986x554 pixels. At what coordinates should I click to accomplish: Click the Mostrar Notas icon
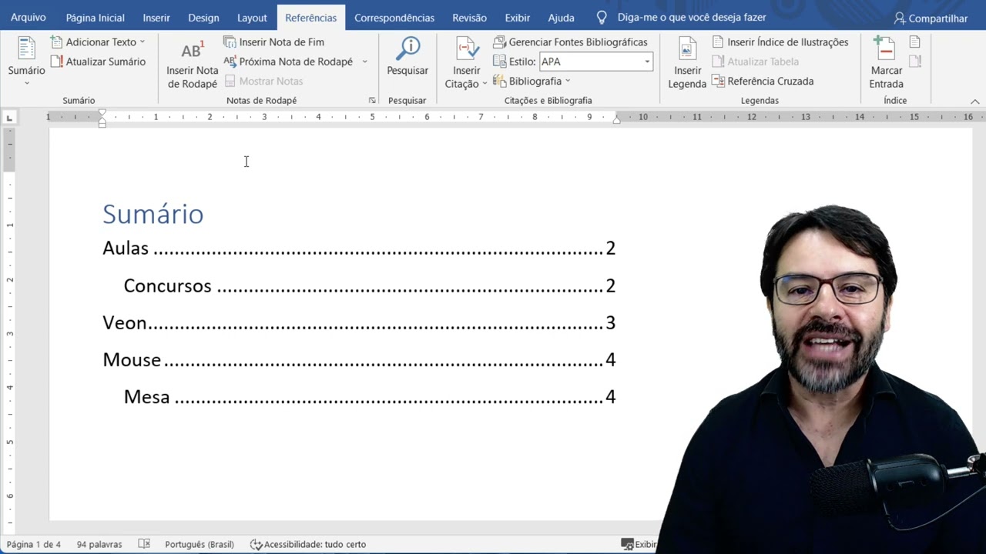click(x=230, y=81)
